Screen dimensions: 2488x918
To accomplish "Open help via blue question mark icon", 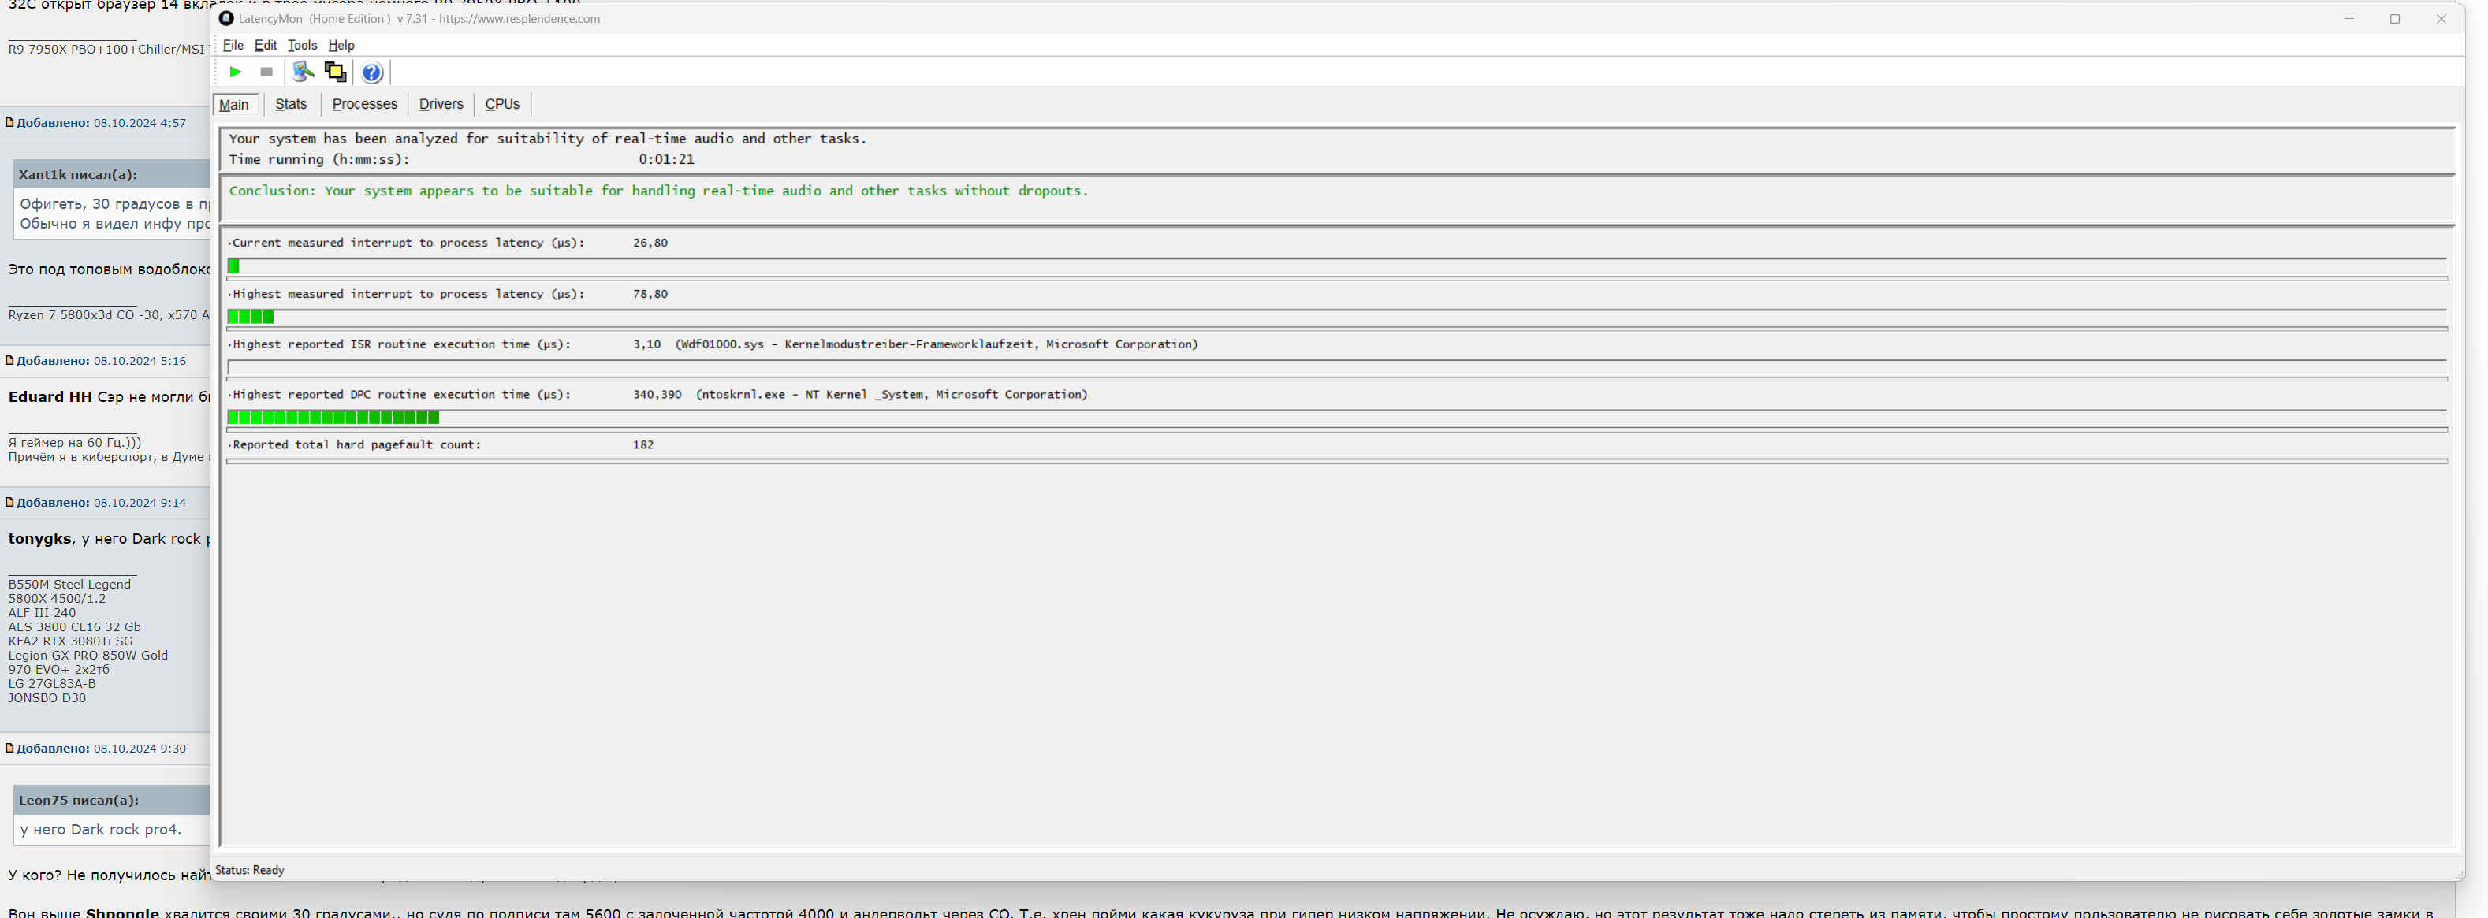I will click(x=372, y=72).
